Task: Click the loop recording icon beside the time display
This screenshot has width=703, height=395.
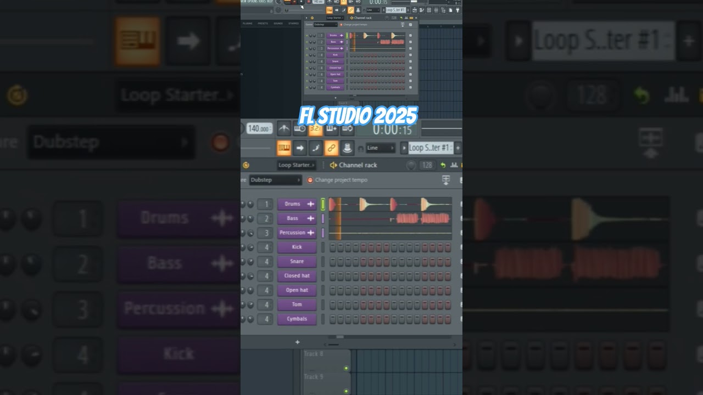Action: tap(347, 129)
